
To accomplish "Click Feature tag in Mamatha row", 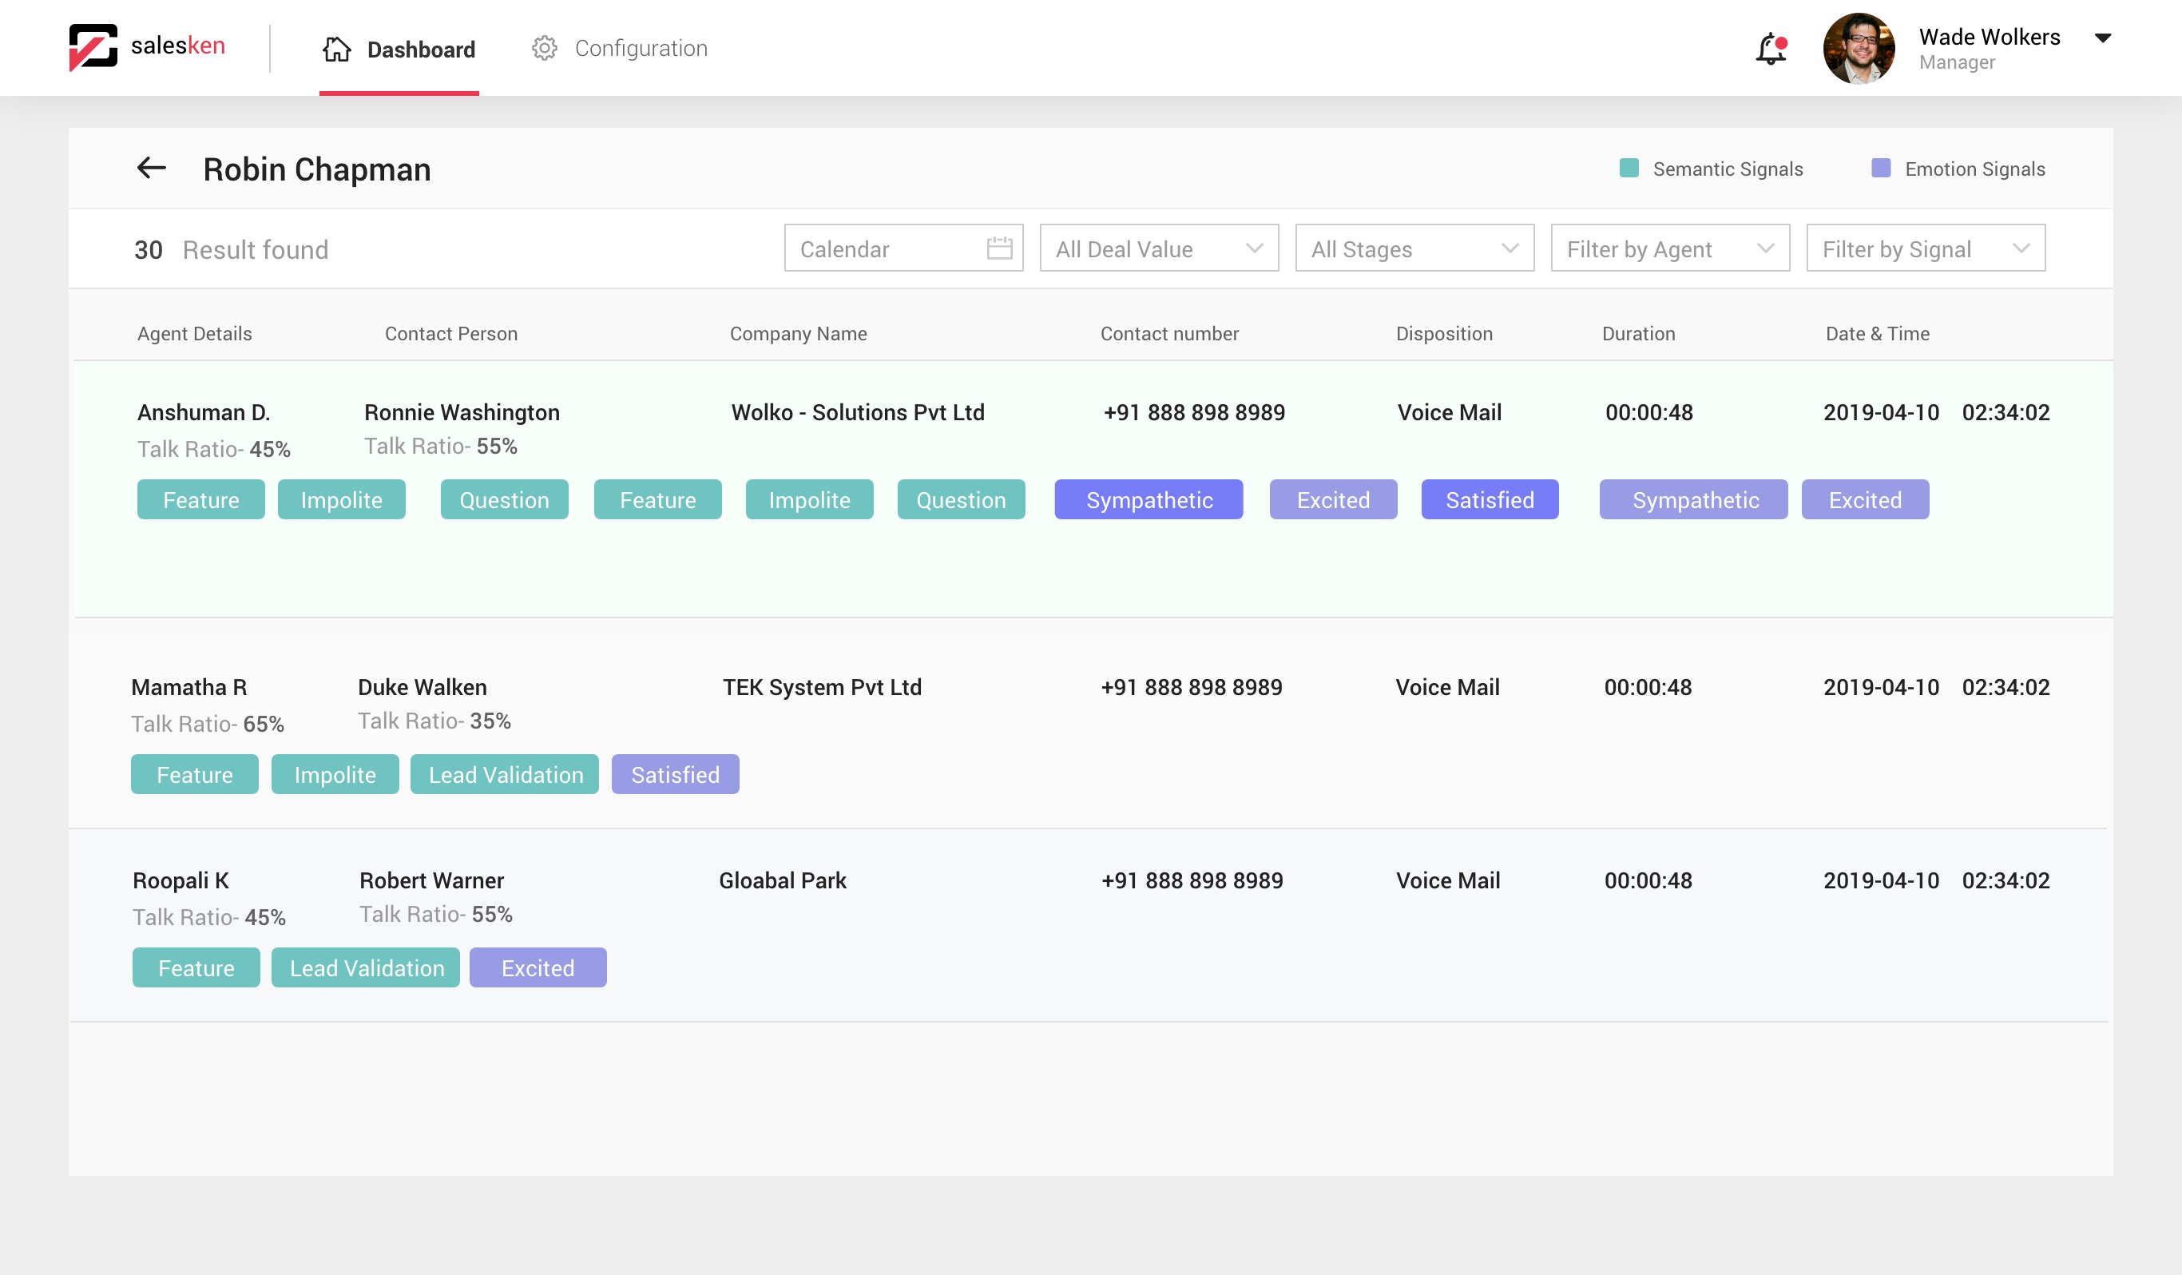I will pos(195,774).
